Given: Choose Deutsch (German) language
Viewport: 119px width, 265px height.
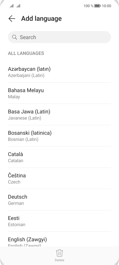Looking at the screenshot, I should (x=59, y=200).
